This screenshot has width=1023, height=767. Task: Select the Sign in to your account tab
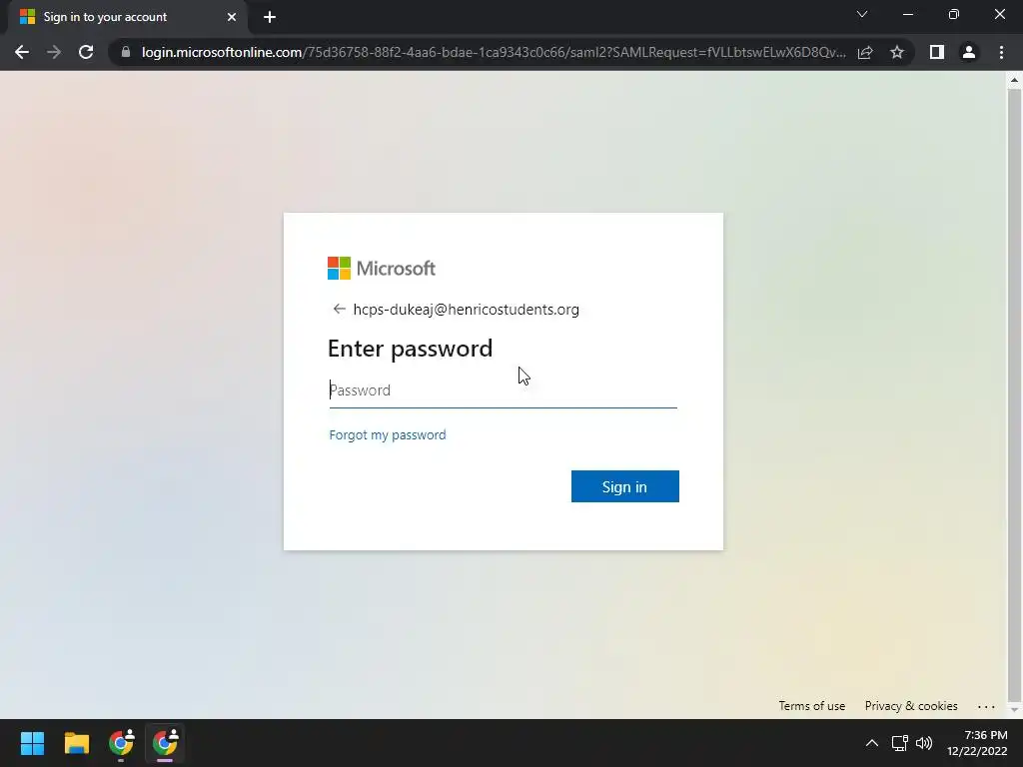(x=127, y=17)
